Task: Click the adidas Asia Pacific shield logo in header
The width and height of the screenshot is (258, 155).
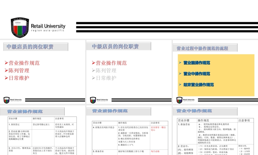Action: pos(20,27)
